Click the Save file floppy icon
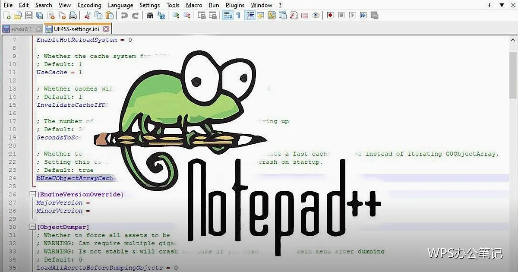518x272 pixels. (x=28, y=16)
